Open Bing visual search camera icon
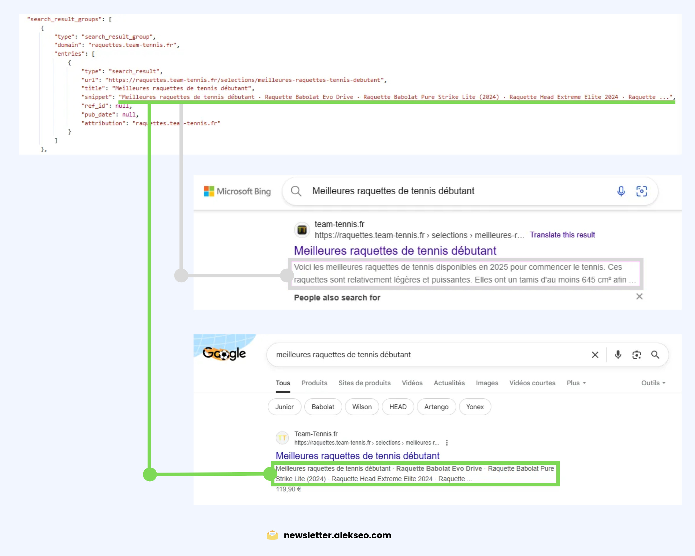This screenshot has height=556, width=695. tap(641, 191)
